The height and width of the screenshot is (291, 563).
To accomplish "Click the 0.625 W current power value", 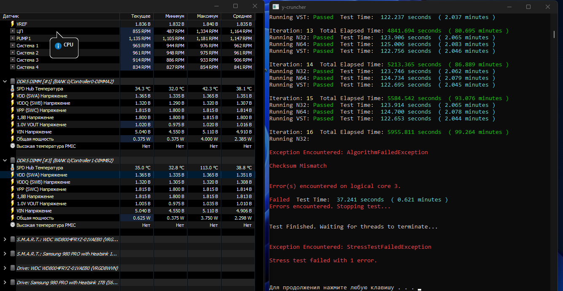I will tap(142, 218).
